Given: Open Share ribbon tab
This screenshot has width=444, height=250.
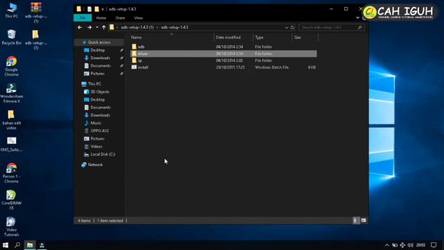Looking at the screenshot, I should (x=120, y=18).
